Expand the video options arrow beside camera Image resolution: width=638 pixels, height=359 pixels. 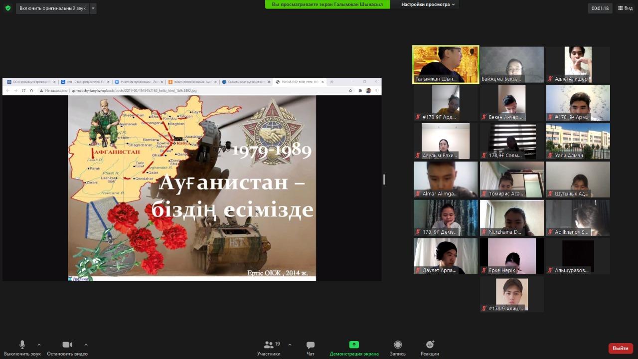point(86,345)
